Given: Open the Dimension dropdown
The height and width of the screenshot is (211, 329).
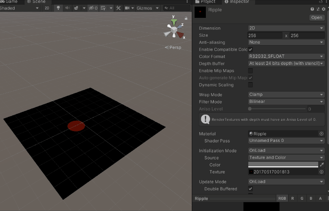Looking at the screenshot, I should pos(286,28).
